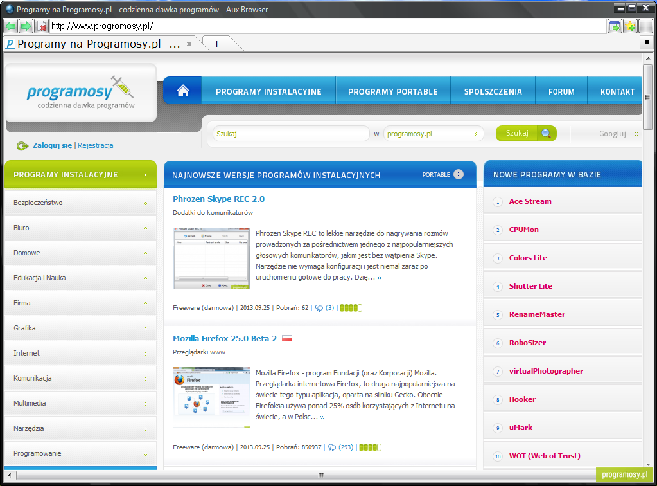This screenshot has width=657, height=486.
Task: Click in the Szukaj search input field
Action: click(291, 134)
